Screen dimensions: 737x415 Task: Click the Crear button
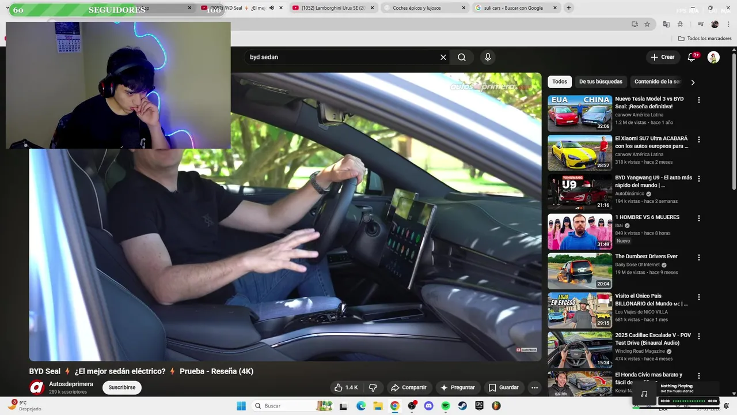pos(662,57)
